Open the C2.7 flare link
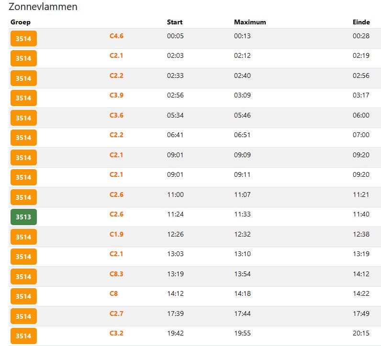This screenshot has height=346, width=381. (116, 313)
